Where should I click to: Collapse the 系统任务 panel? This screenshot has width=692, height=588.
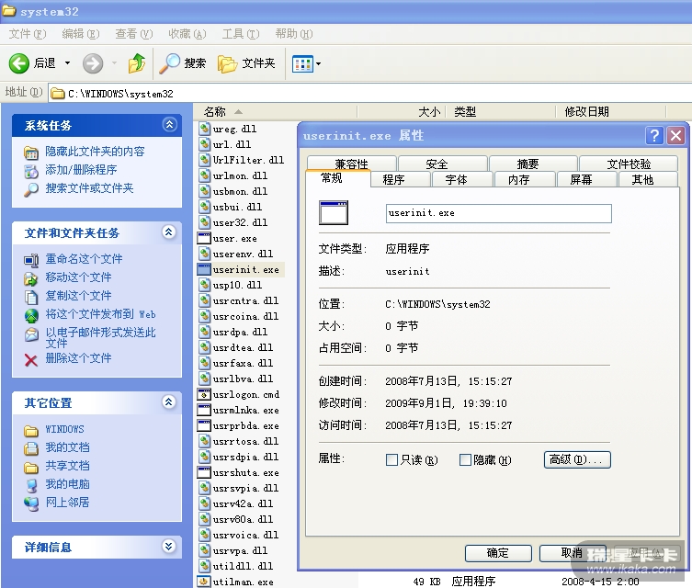[x=168, y=125]
